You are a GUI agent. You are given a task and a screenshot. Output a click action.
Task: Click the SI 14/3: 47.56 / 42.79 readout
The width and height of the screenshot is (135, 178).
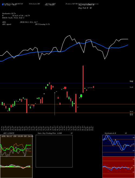[21, 16]
